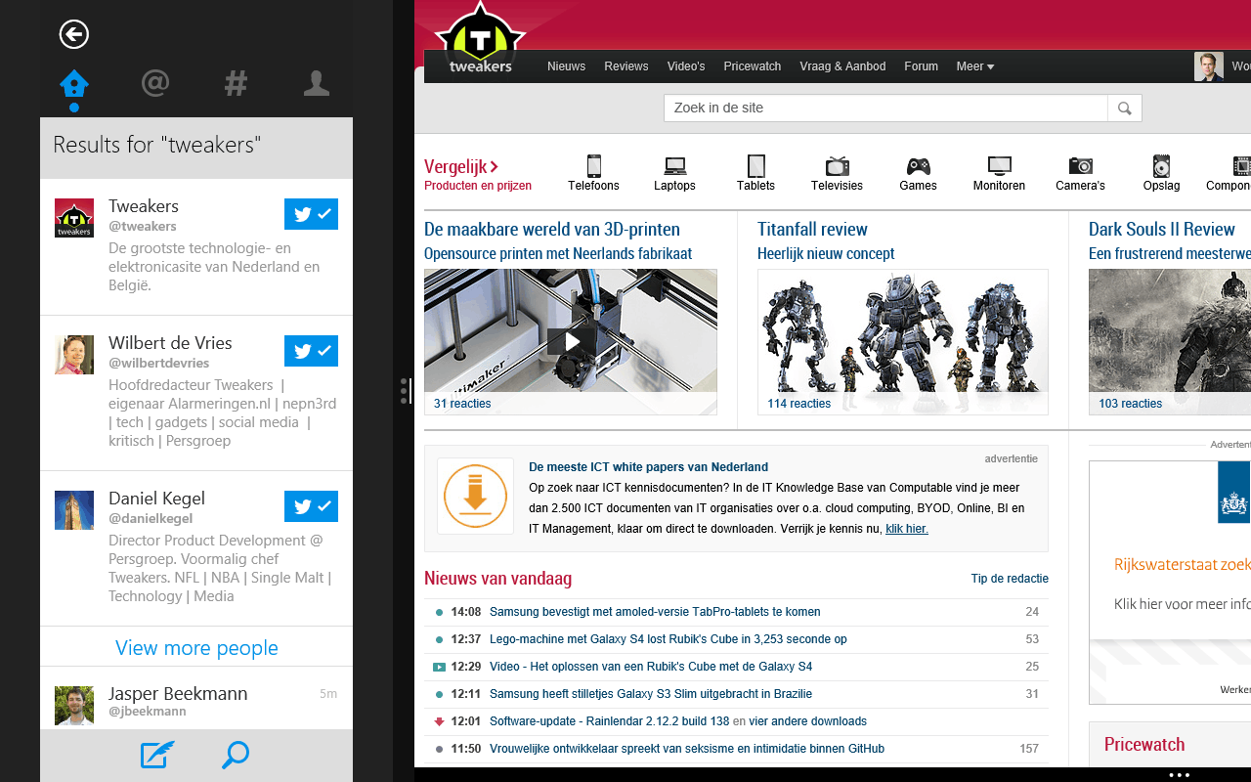
Task: Open the Video's menu item
Action: (686, 66)
